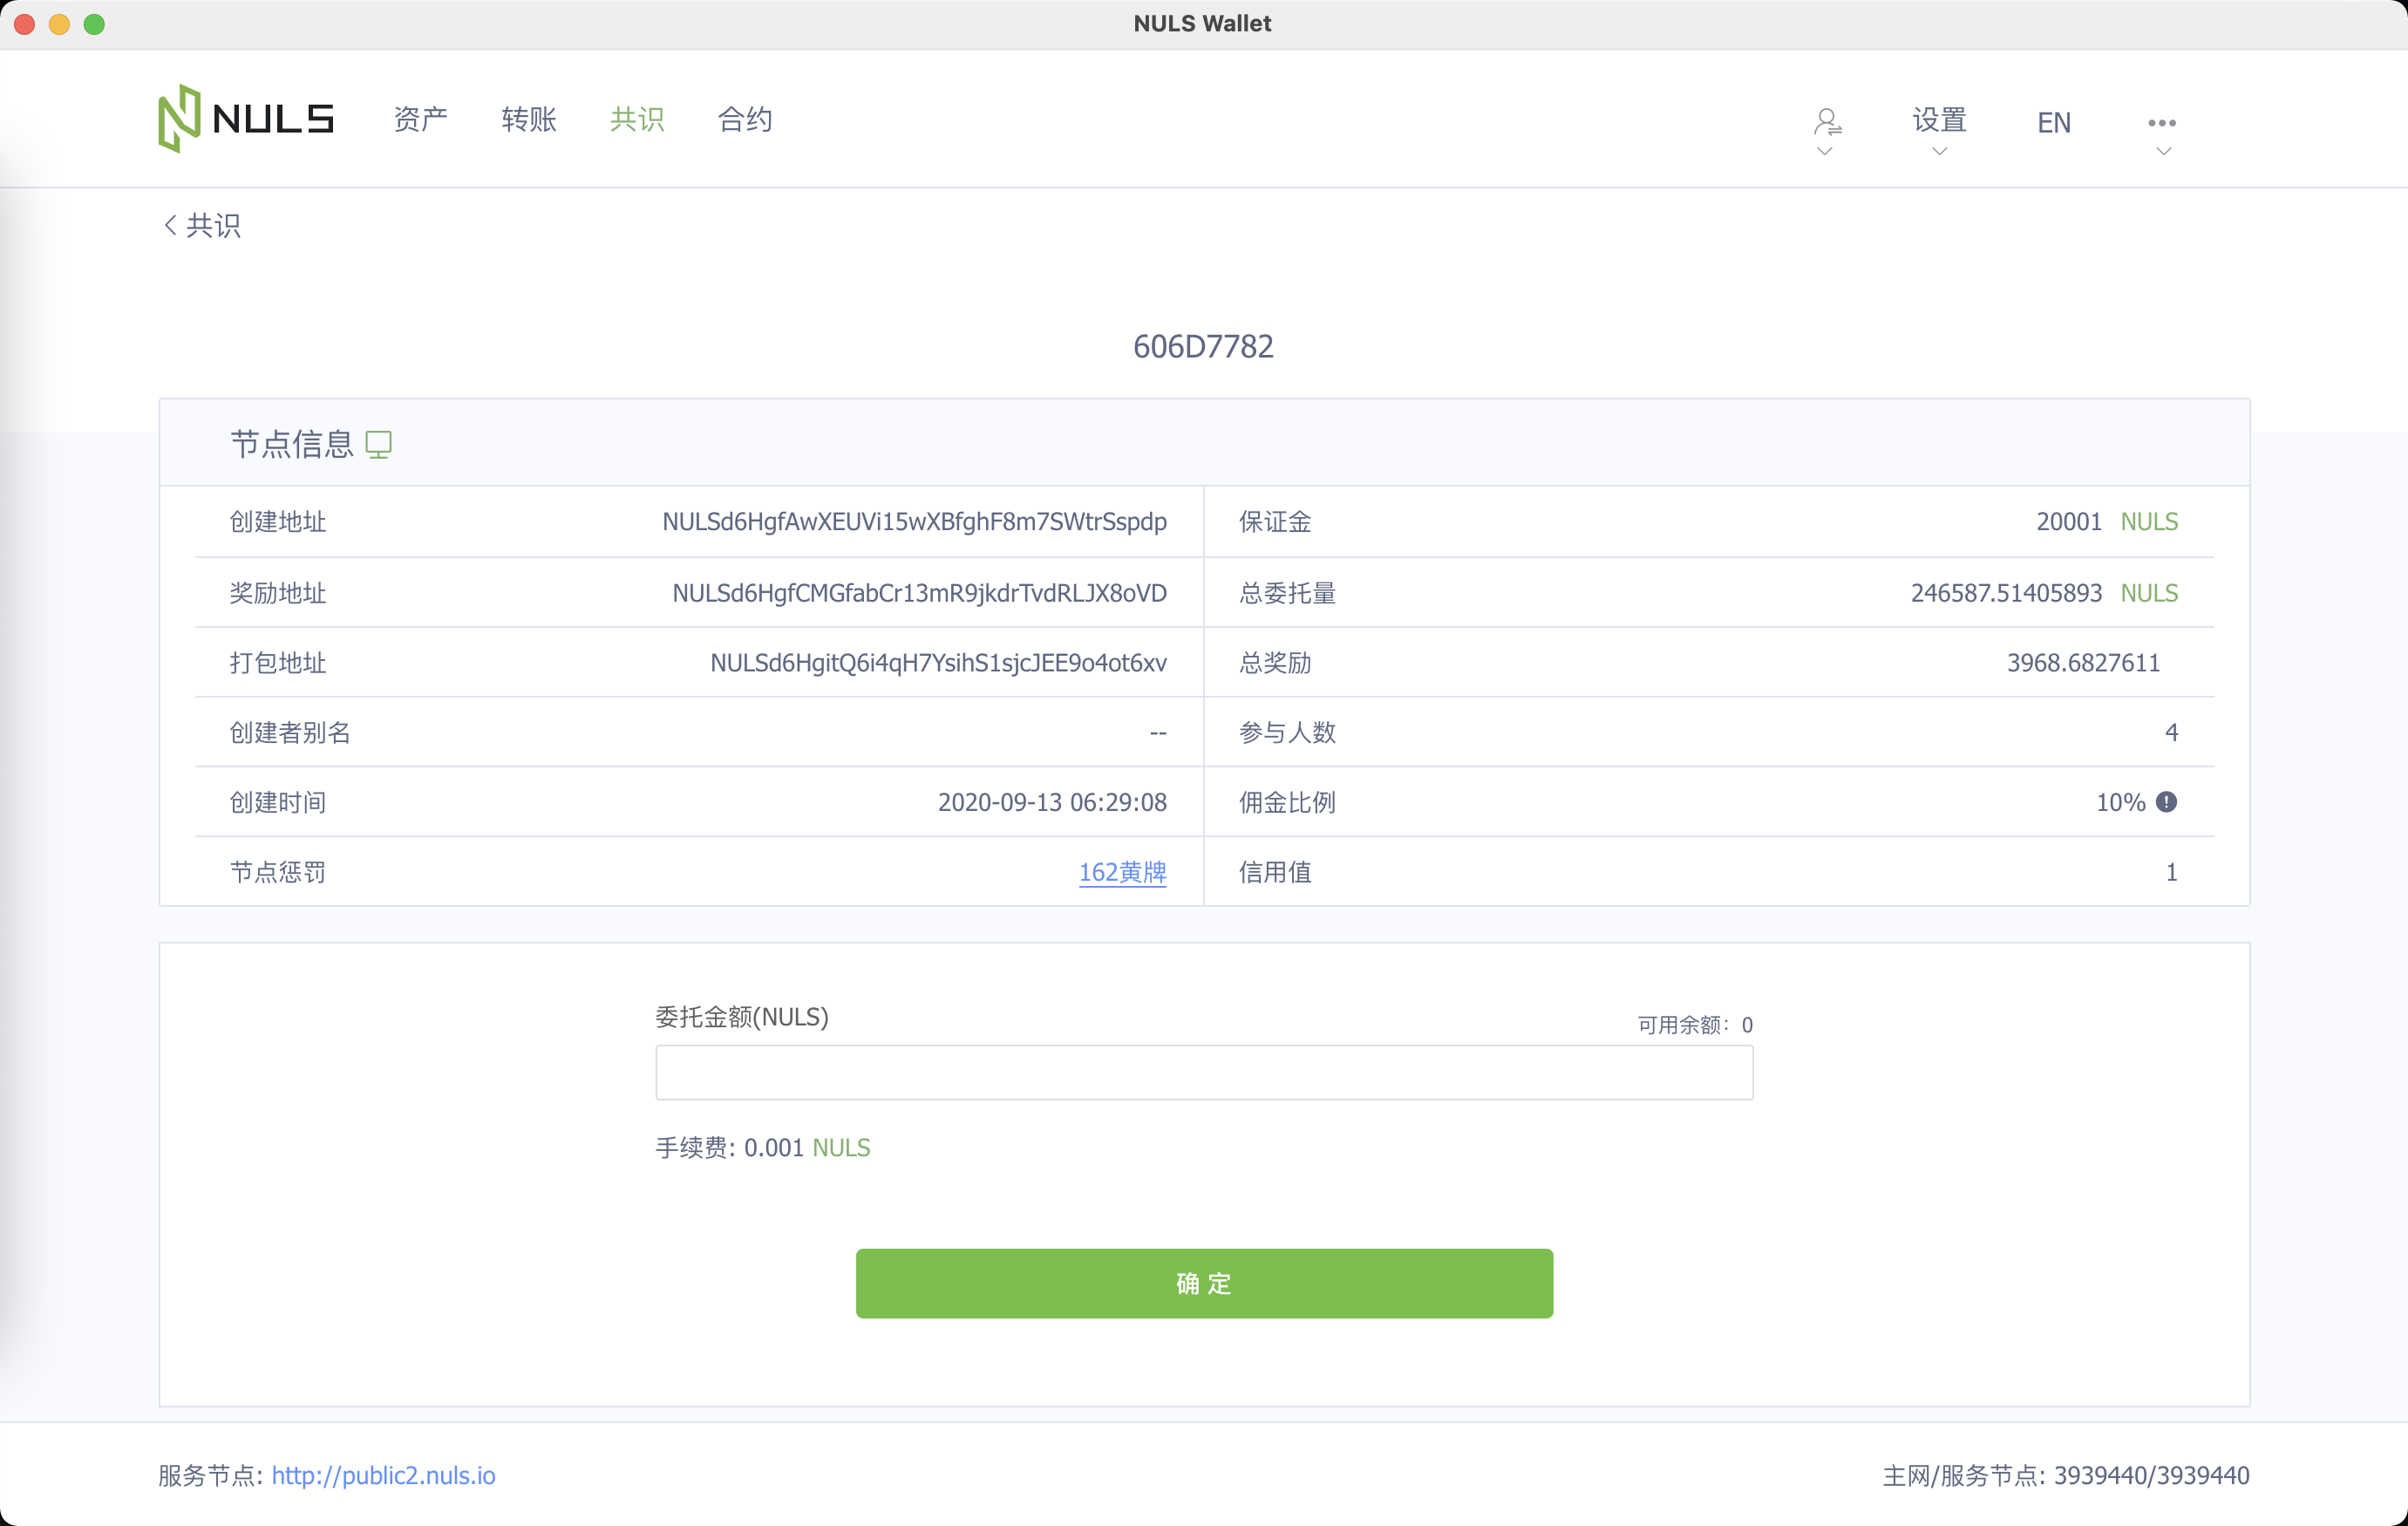
Task: Click the 节点信息 section heading
Action: tap(292, 444)
